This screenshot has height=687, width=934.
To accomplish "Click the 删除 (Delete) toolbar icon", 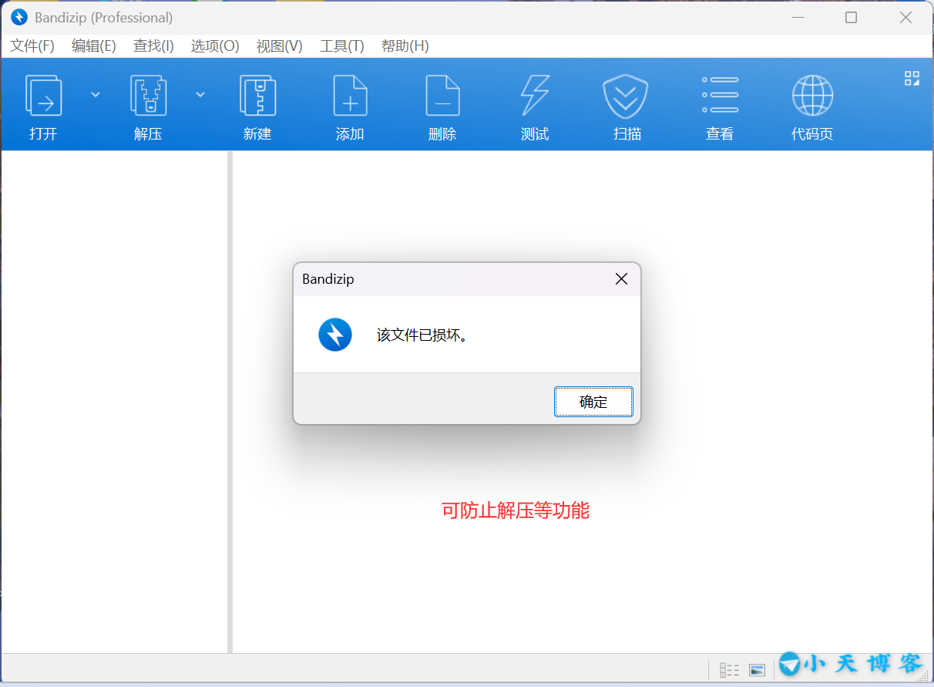I will click(442, 96).
